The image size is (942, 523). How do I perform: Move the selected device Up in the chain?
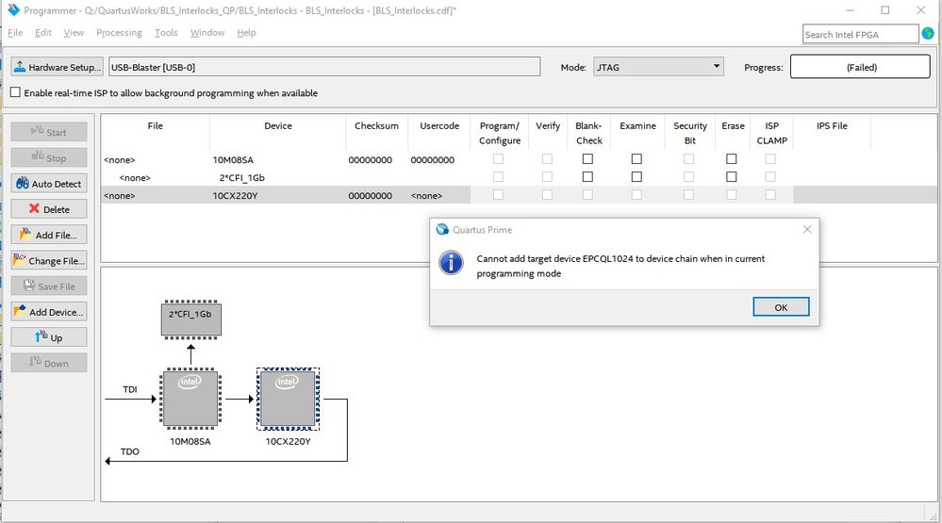(x=49, y=337)
